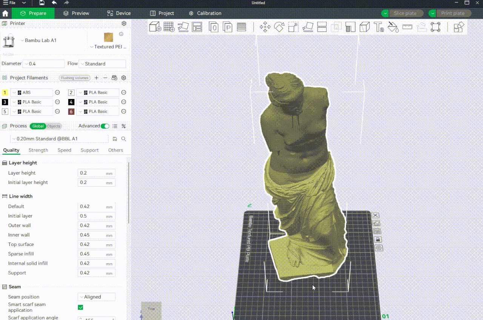Open the Slice plate dropdown arrow
Viewport: 483px width, 320px height.
pos(385,13)
